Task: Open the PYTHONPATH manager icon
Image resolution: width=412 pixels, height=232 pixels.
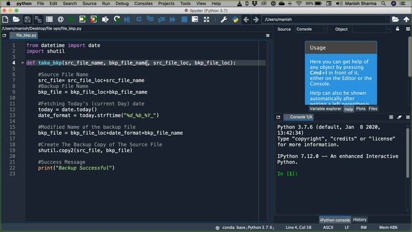Action: (235, 19)
